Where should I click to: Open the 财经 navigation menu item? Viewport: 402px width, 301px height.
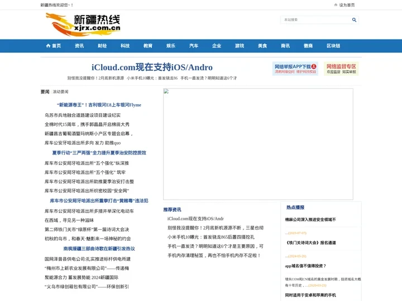tap(102, 46)
